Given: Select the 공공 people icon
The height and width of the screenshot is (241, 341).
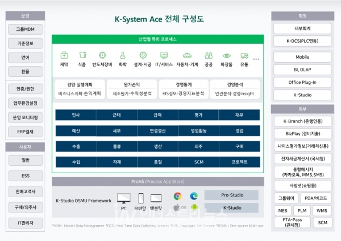Looking at the screenshot, I should [x=209, y=55].
